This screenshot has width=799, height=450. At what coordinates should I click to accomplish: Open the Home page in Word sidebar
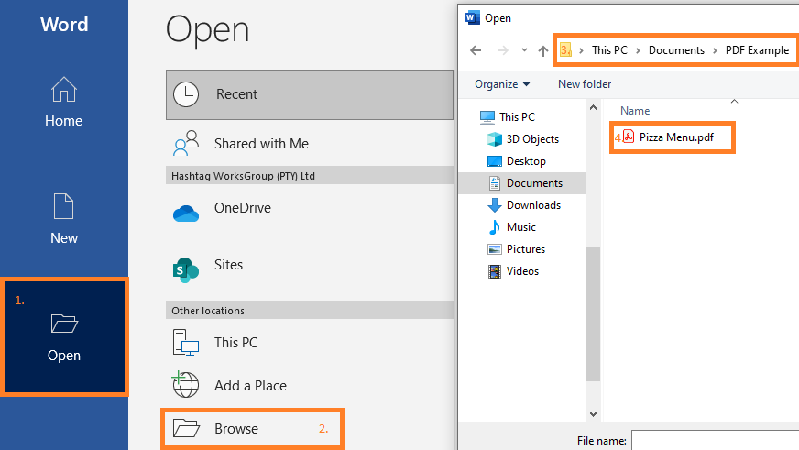(64, 102)
